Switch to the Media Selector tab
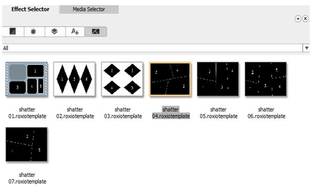Image resolution: width=314 pixels, height=191 pixels. pyautogui.click(x=89, y=9)
